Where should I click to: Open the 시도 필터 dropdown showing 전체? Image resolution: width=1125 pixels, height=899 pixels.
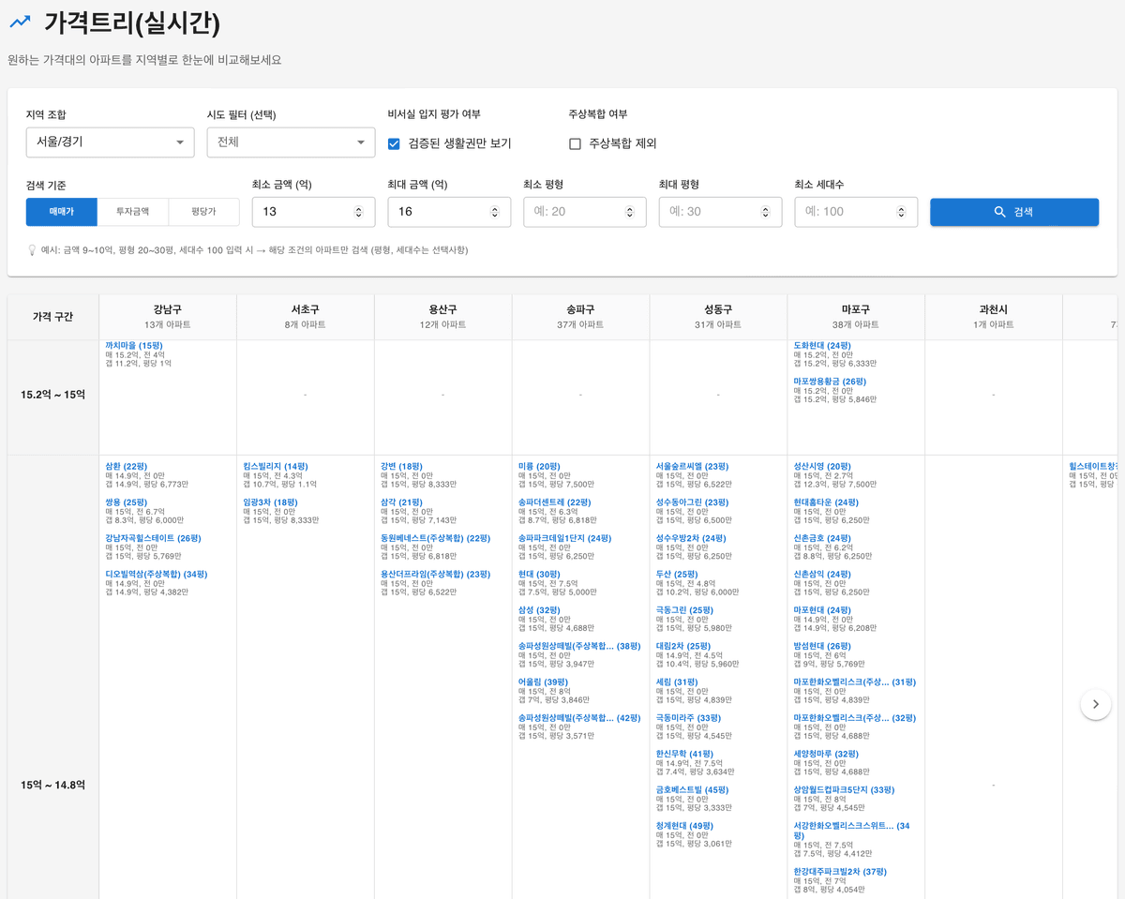click(x=291, y=142)
